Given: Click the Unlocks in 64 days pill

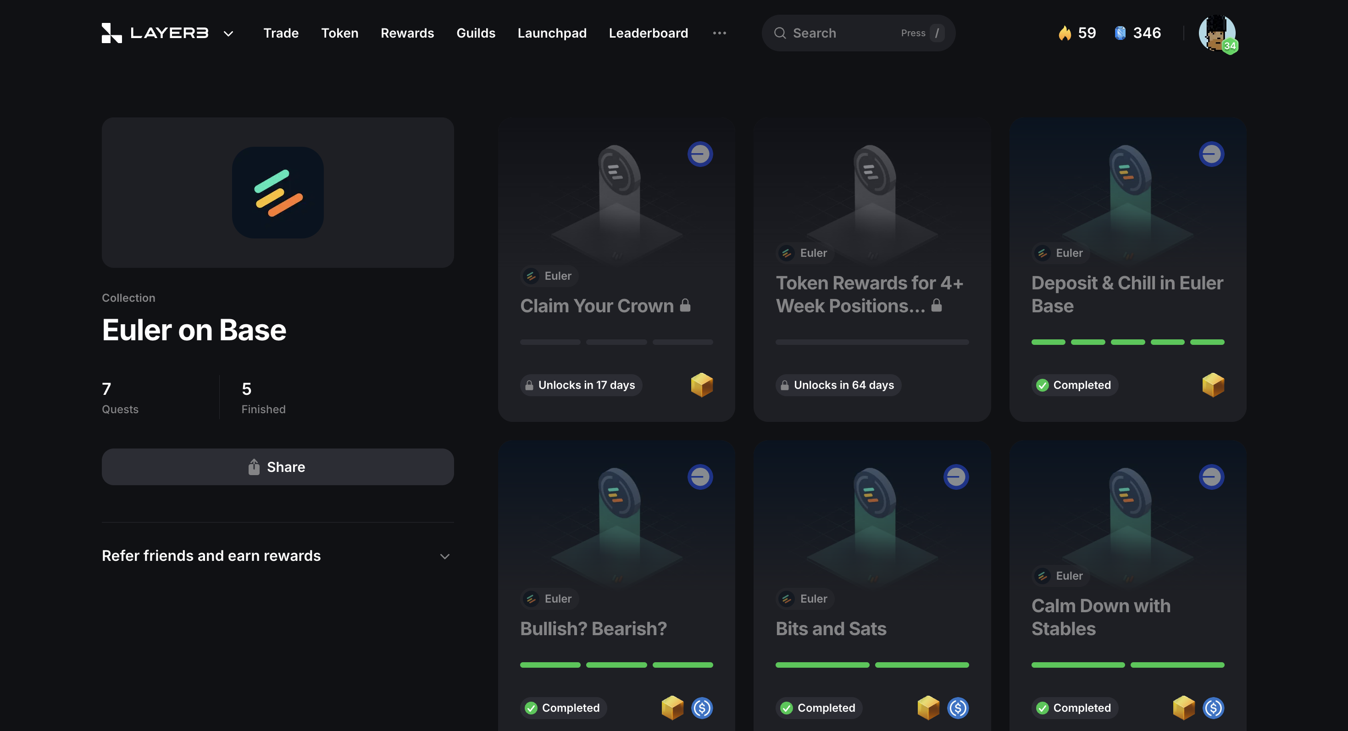Looking at the screenshot, I should [838, 385].
